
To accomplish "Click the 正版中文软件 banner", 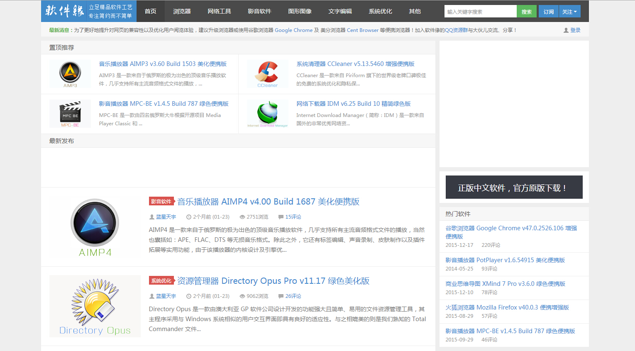I will [514, 188].
